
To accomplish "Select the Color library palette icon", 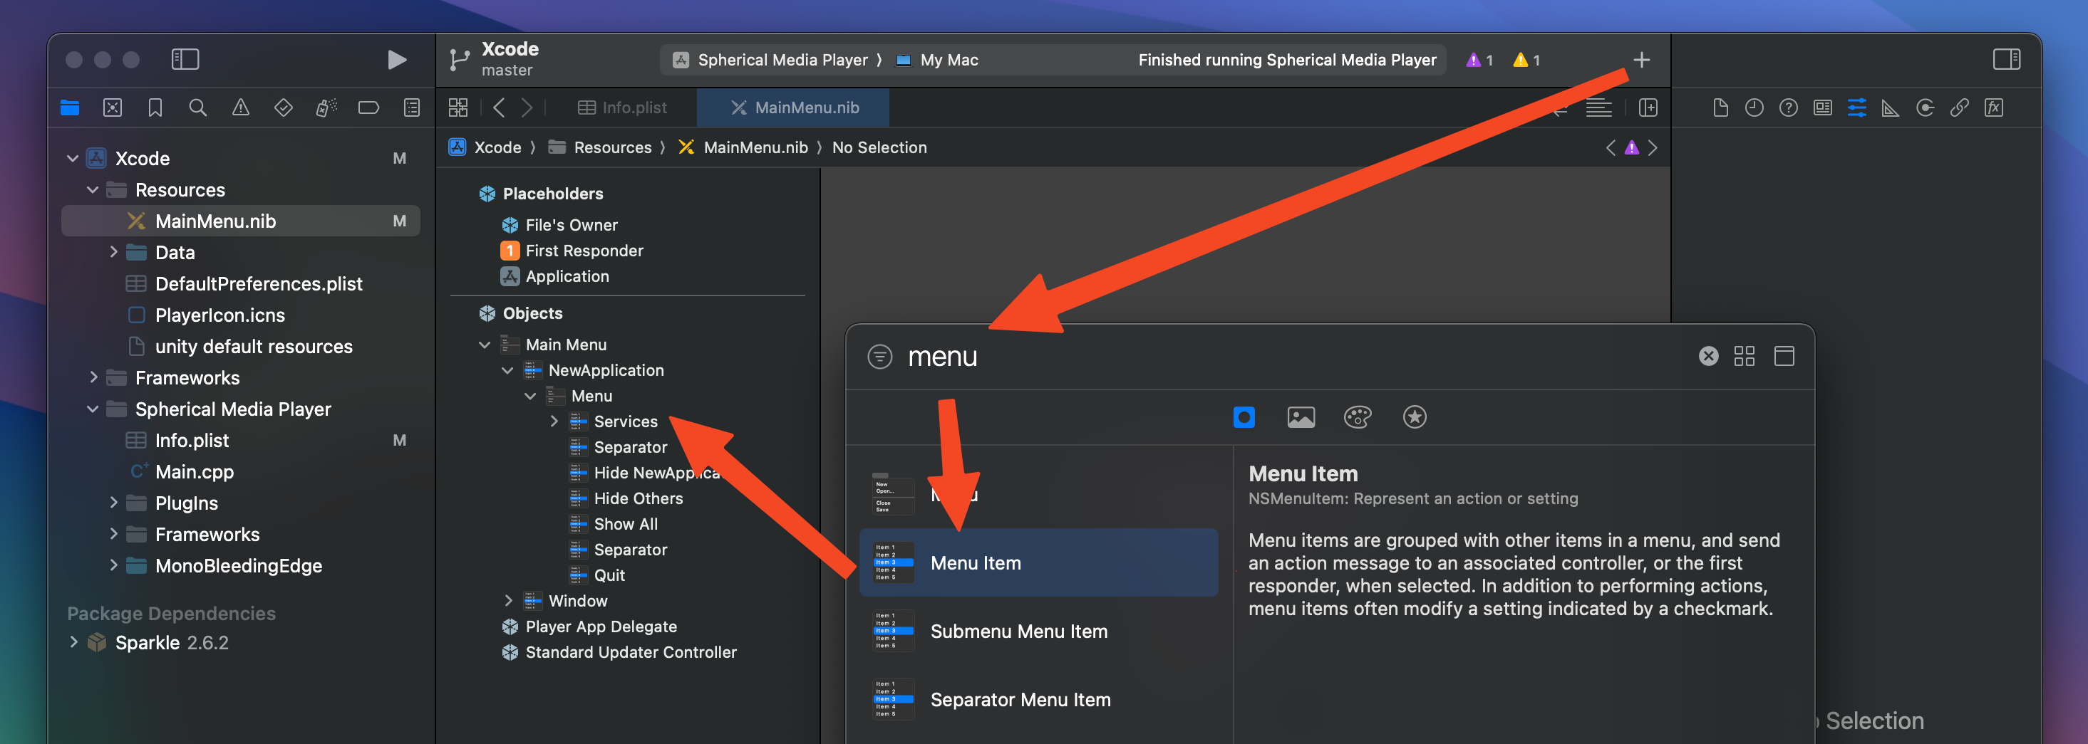I will click(x=1357, y=417).
